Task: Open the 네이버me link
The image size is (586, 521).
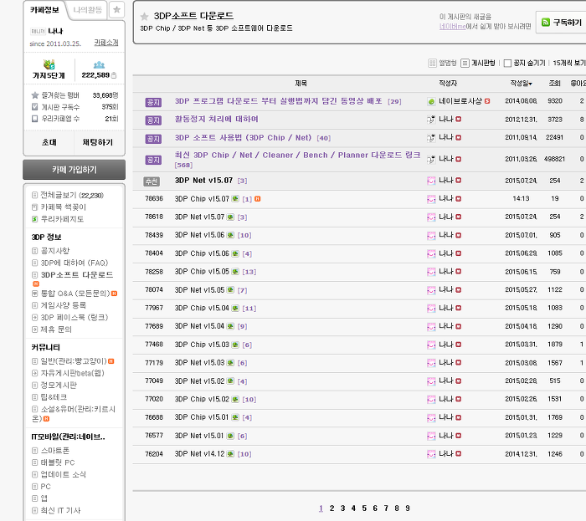Action: click(452, 27)
